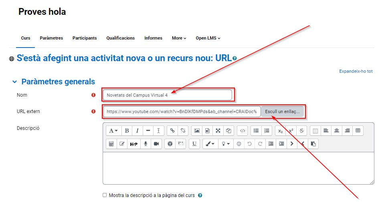Insert an image into the description
The width and height of the screenshot is (388, 205).
[x=197, y=131]
